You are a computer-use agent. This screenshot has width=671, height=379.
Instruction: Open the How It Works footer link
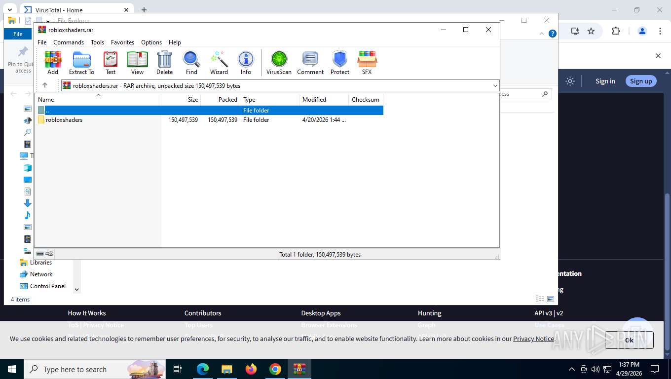click(87, 313)
